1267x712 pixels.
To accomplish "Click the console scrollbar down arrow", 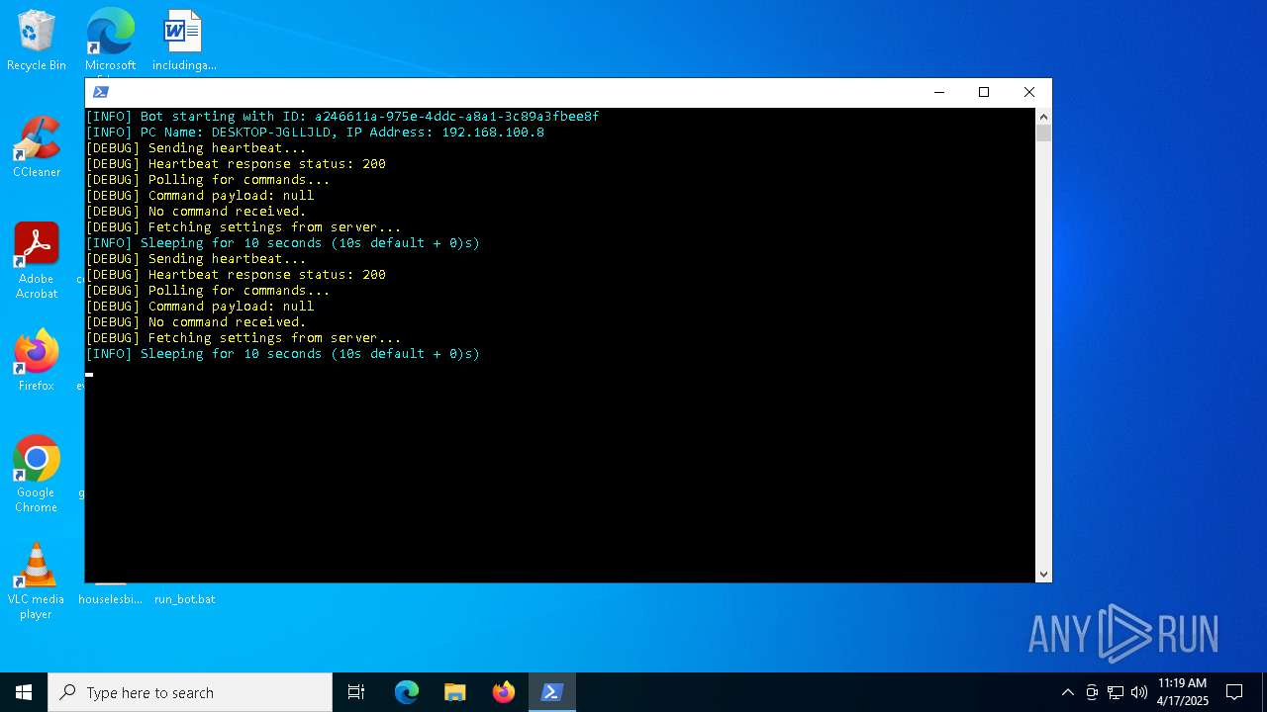I will click(1043, 574).
